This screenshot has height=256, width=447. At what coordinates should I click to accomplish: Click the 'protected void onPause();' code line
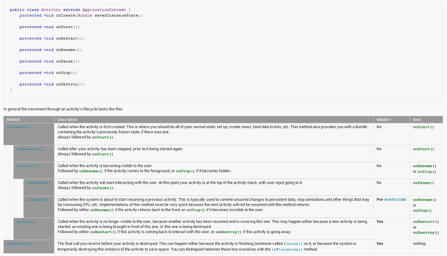click(50, 61)
